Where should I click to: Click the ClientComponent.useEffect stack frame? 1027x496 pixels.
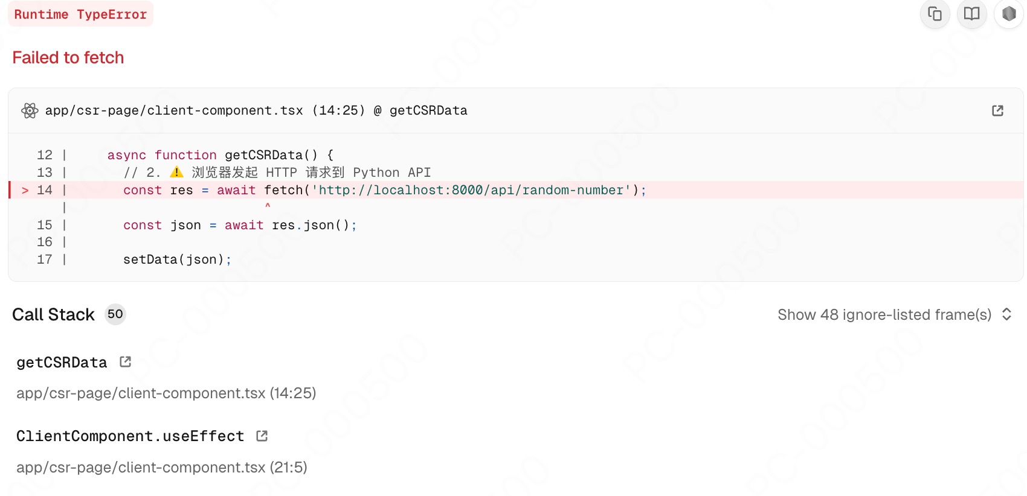(130, 436)
